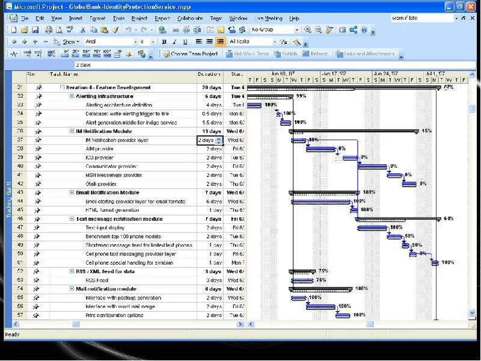Screen dimensions: 481x361
Task: Copy the selected cell
Action: click(x=94, y=29)
